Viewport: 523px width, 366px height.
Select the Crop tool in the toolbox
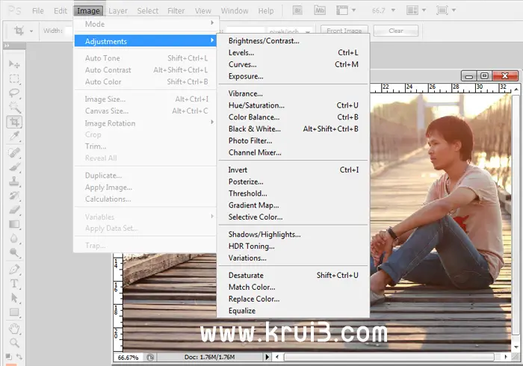point(14,122)
